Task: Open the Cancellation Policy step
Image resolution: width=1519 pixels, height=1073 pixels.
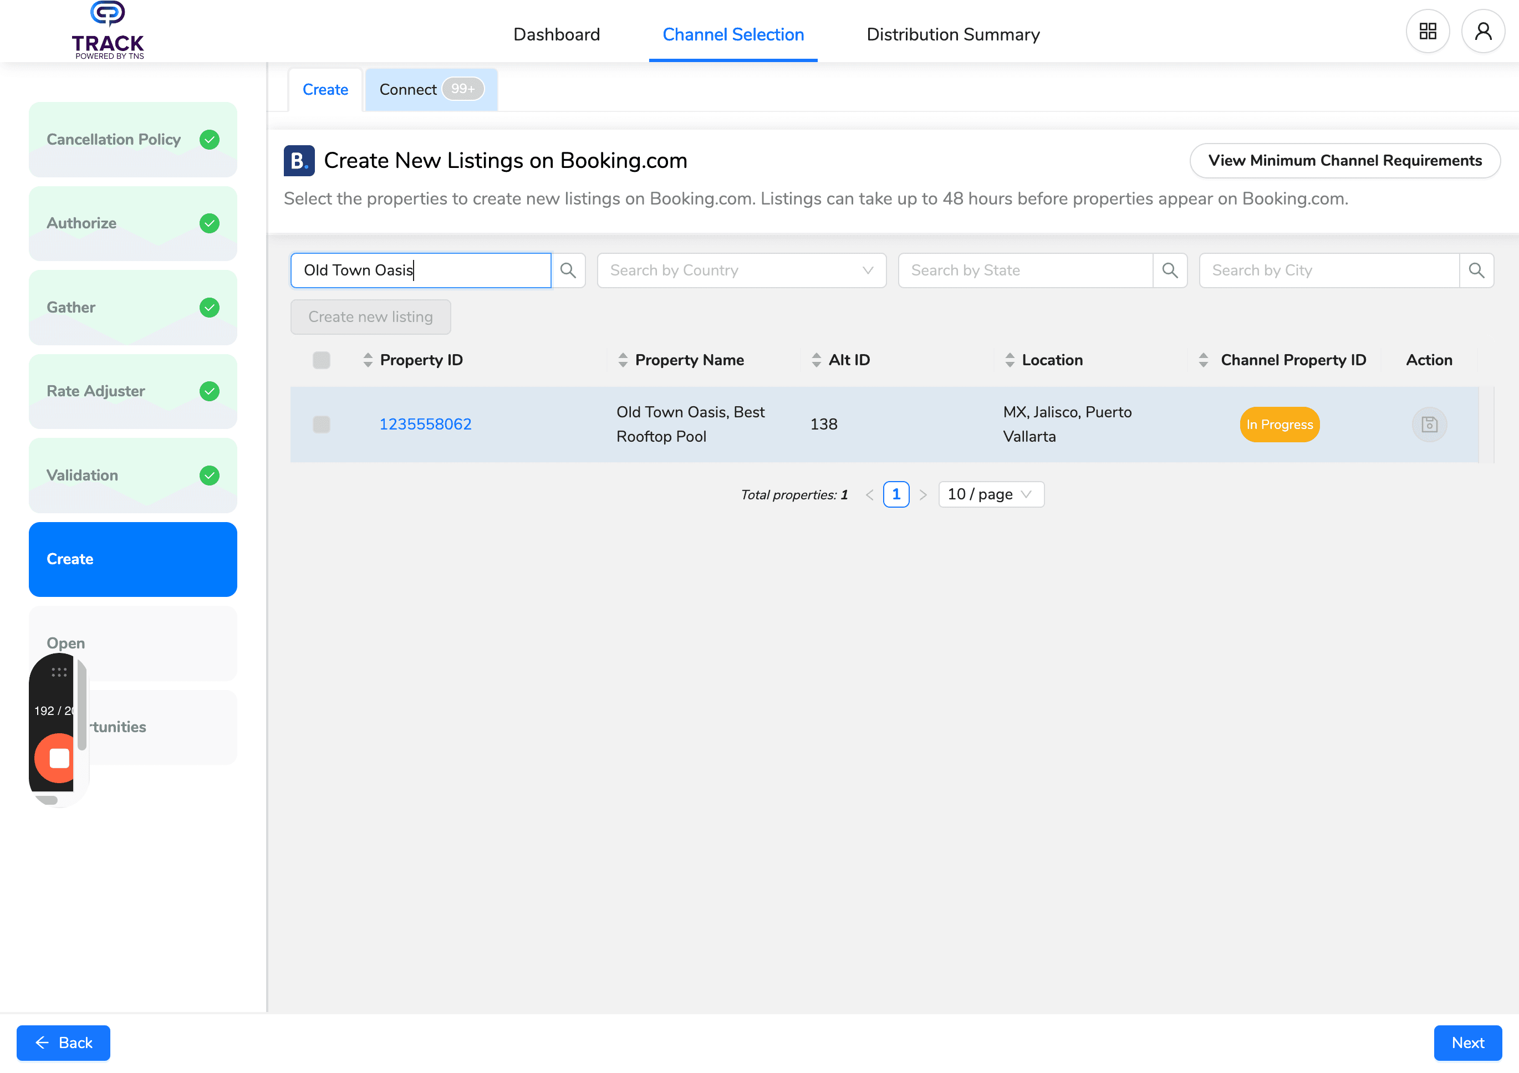Action: pos(133,140)
